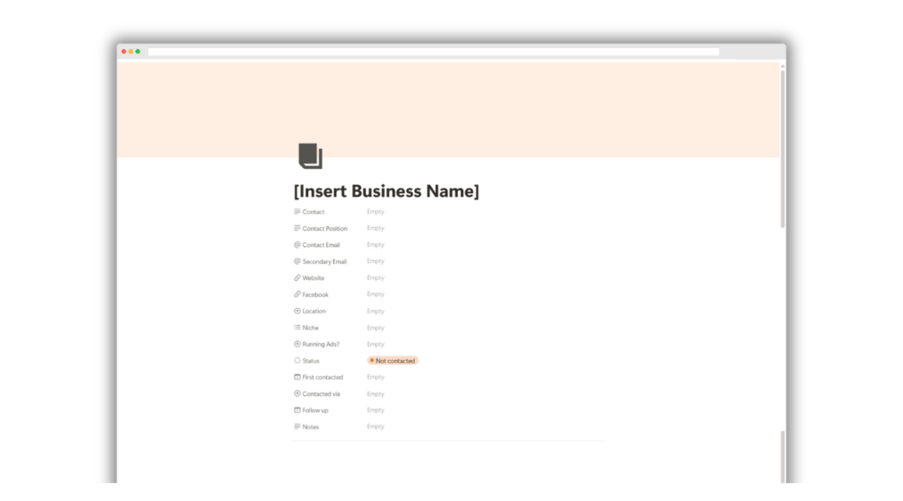Click the browser address bar
The height and width of the screenshot is (501, 903).
tap(433, 52)
